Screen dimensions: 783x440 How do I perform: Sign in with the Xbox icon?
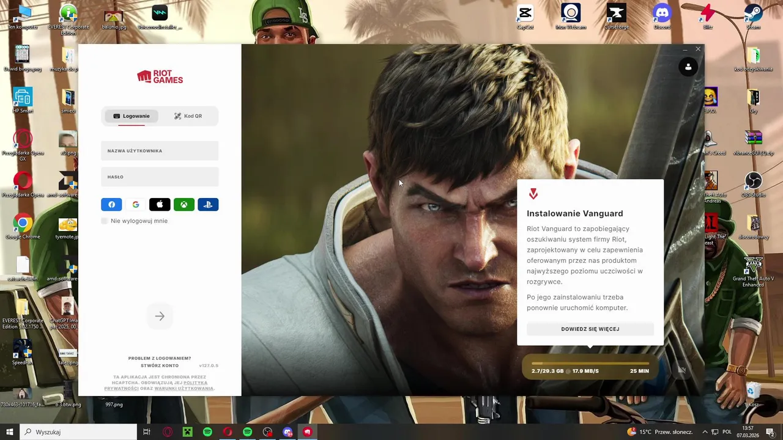click(x=184, y=205)
